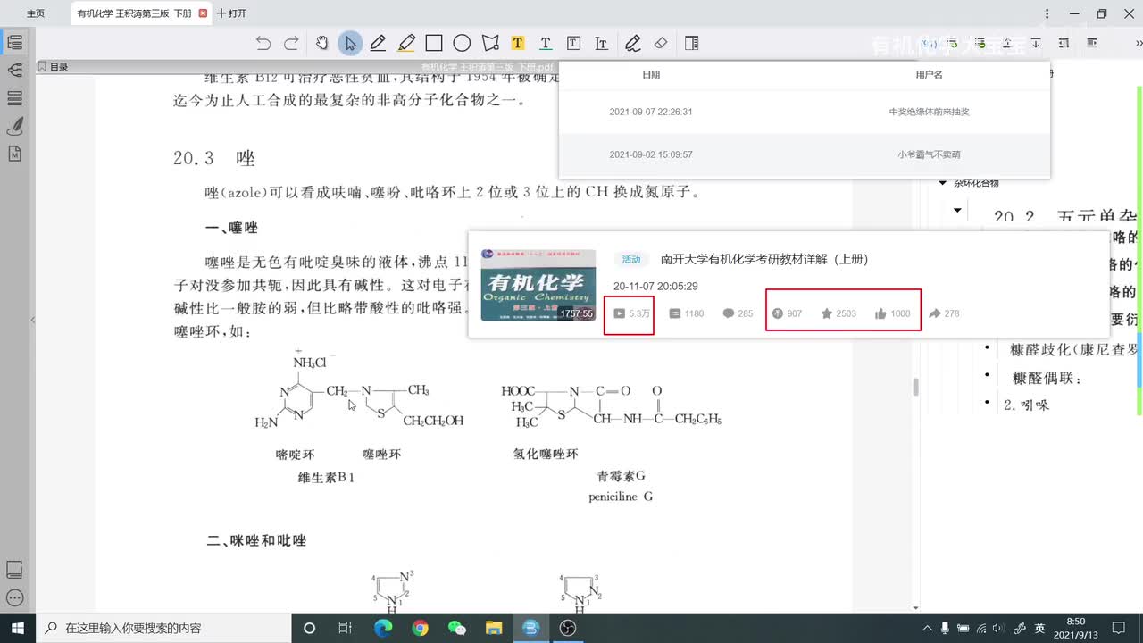Select the arrow selection tool
The height and width of the screenshot is (643, 1143).
click(349, 43)
